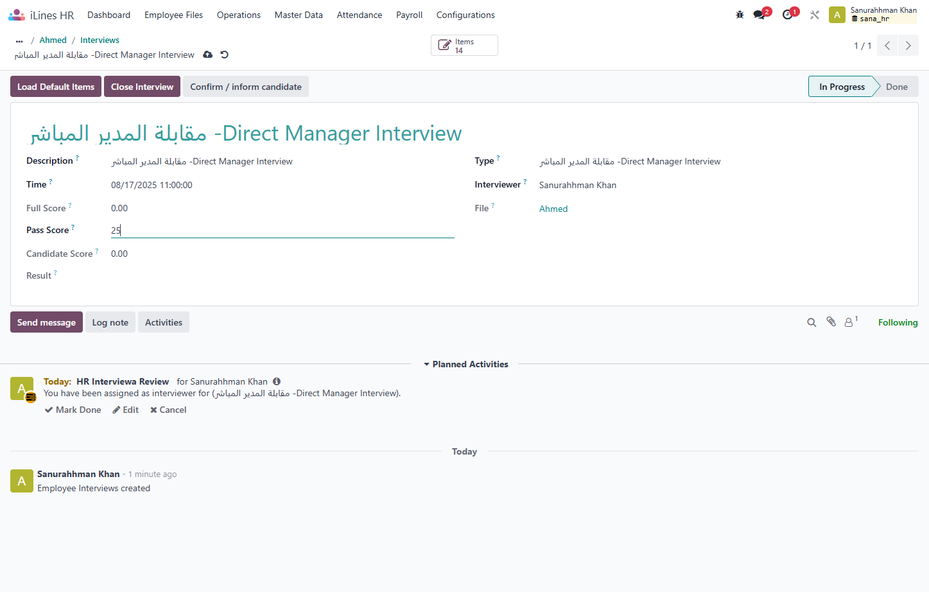
Task: Open the Items 14 smart button
Action: click(464, 46)
